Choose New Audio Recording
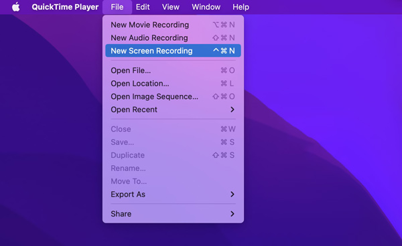 click(x=173, y=38)
